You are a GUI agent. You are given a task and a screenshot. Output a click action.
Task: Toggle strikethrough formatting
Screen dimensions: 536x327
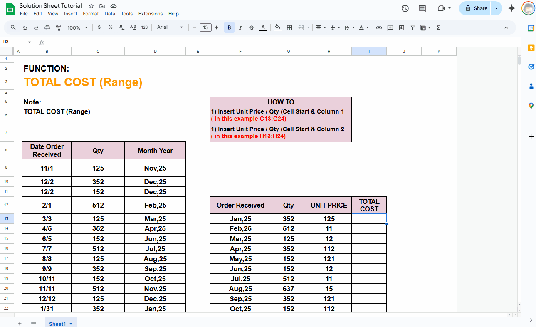[x=252, y=27]
